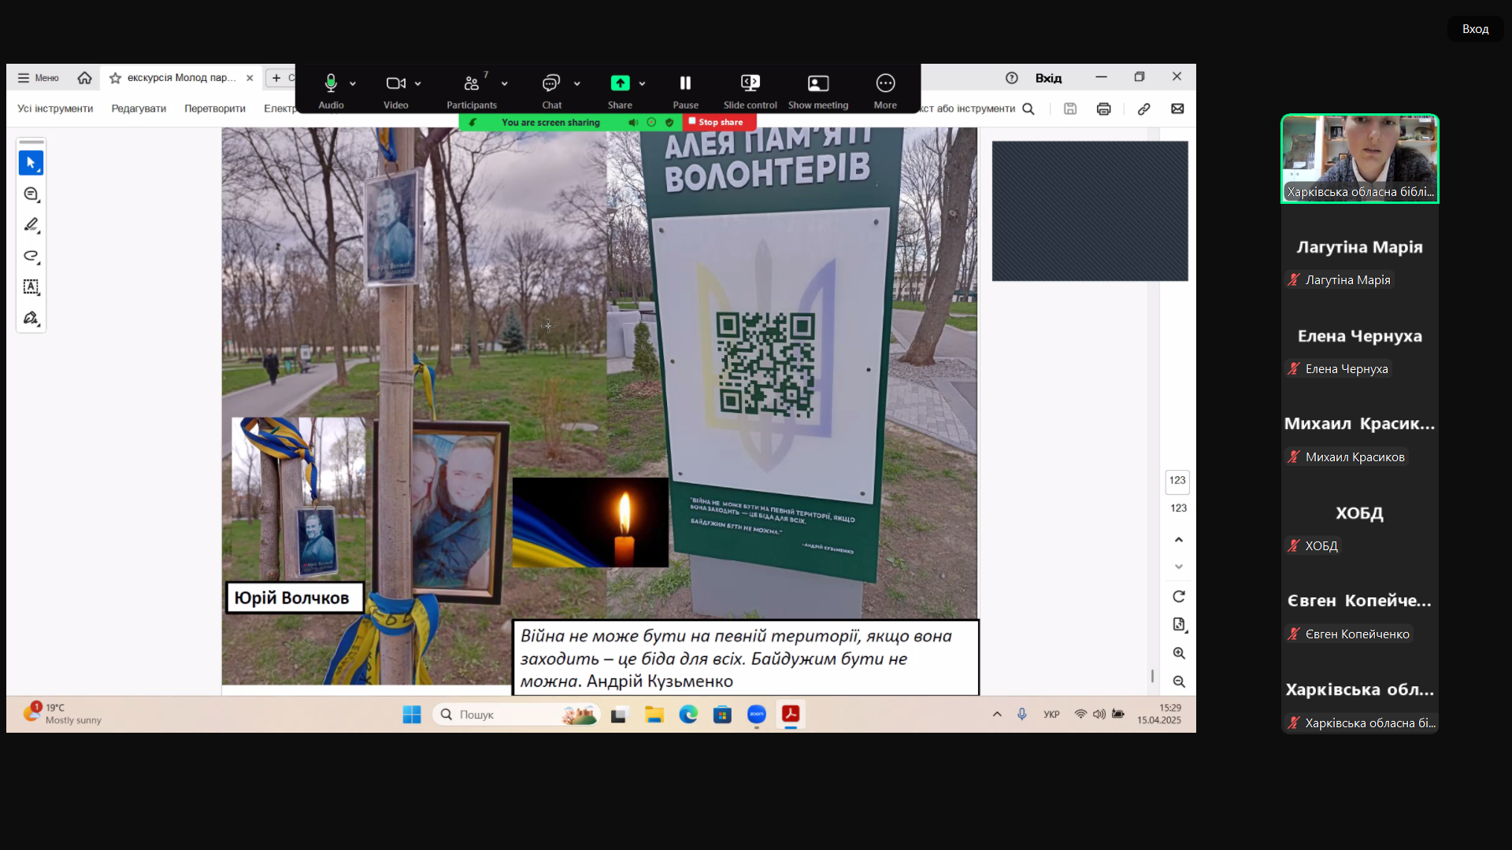Click the Вход button
The image size is (1512, 850).
pos(1475,29)
